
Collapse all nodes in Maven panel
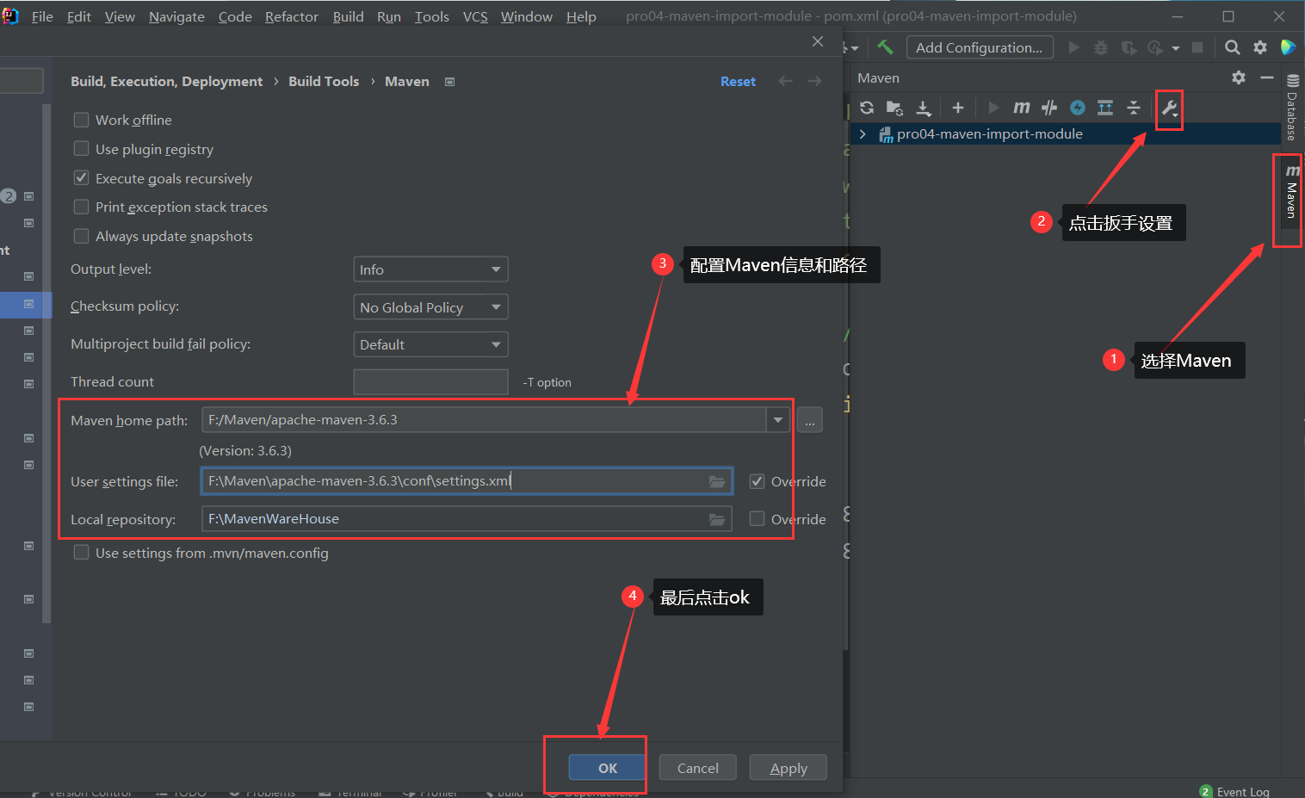(1134, 108)
